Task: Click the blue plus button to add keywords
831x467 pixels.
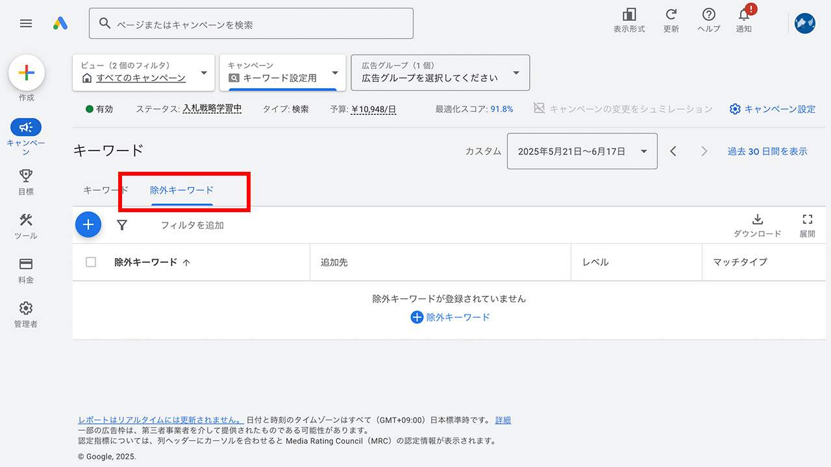Action: pyautogui.click(x=88, y=224)
